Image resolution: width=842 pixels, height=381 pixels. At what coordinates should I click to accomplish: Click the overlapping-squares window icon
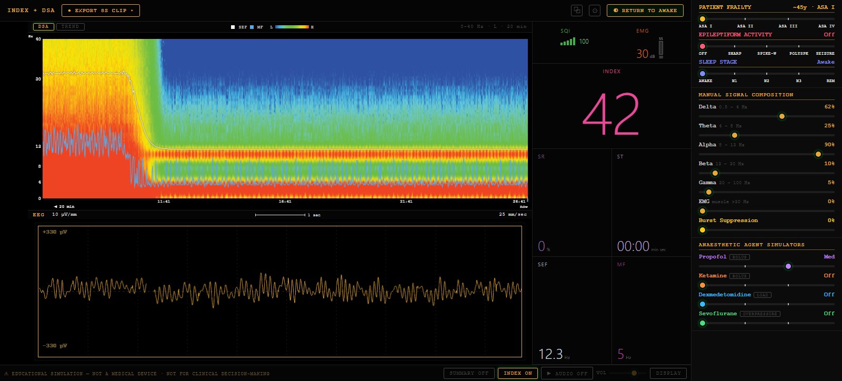point(577,11)
